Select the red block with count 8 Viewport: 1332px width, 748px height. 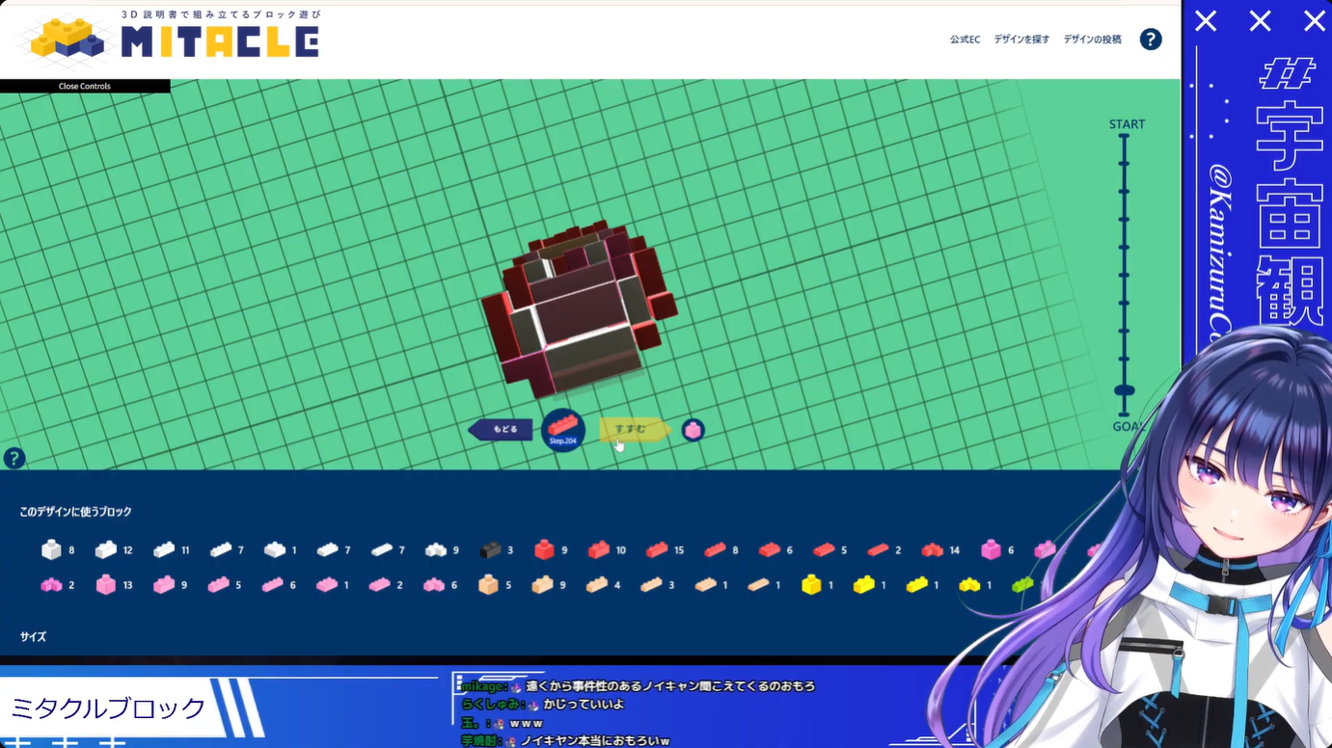715,549
